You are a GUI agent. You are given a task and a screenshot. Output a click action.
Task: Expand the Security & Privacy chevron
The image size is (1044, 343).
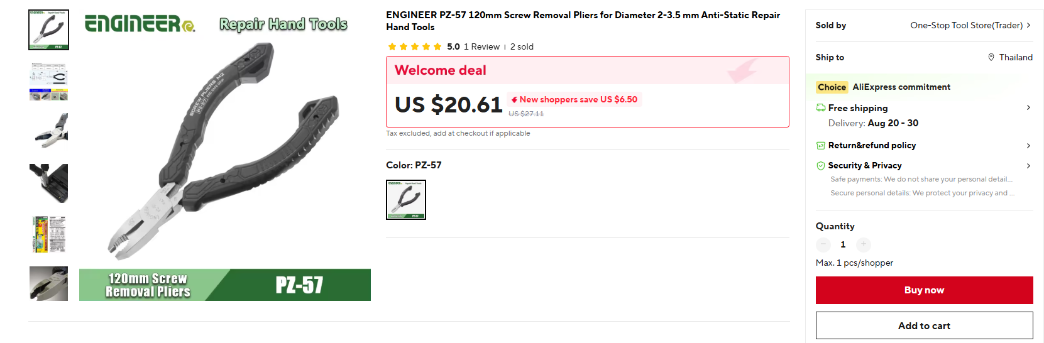1028,166
